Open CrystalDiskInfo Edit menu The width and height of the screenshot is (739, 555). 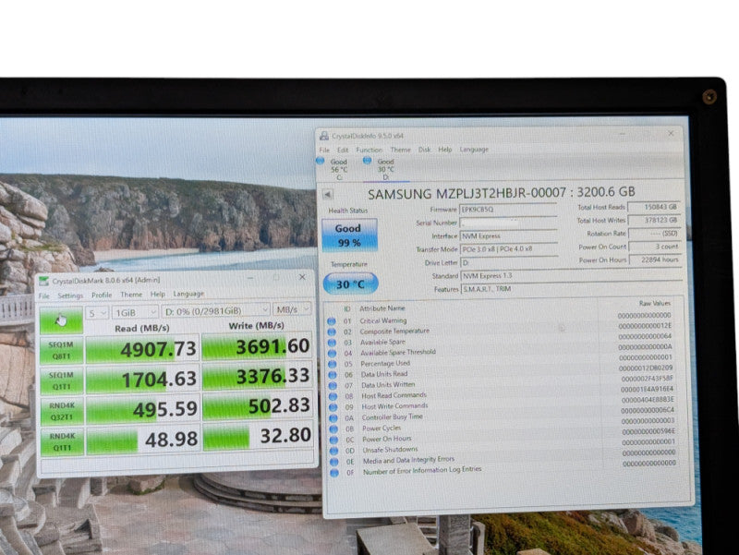coord(343,150)
